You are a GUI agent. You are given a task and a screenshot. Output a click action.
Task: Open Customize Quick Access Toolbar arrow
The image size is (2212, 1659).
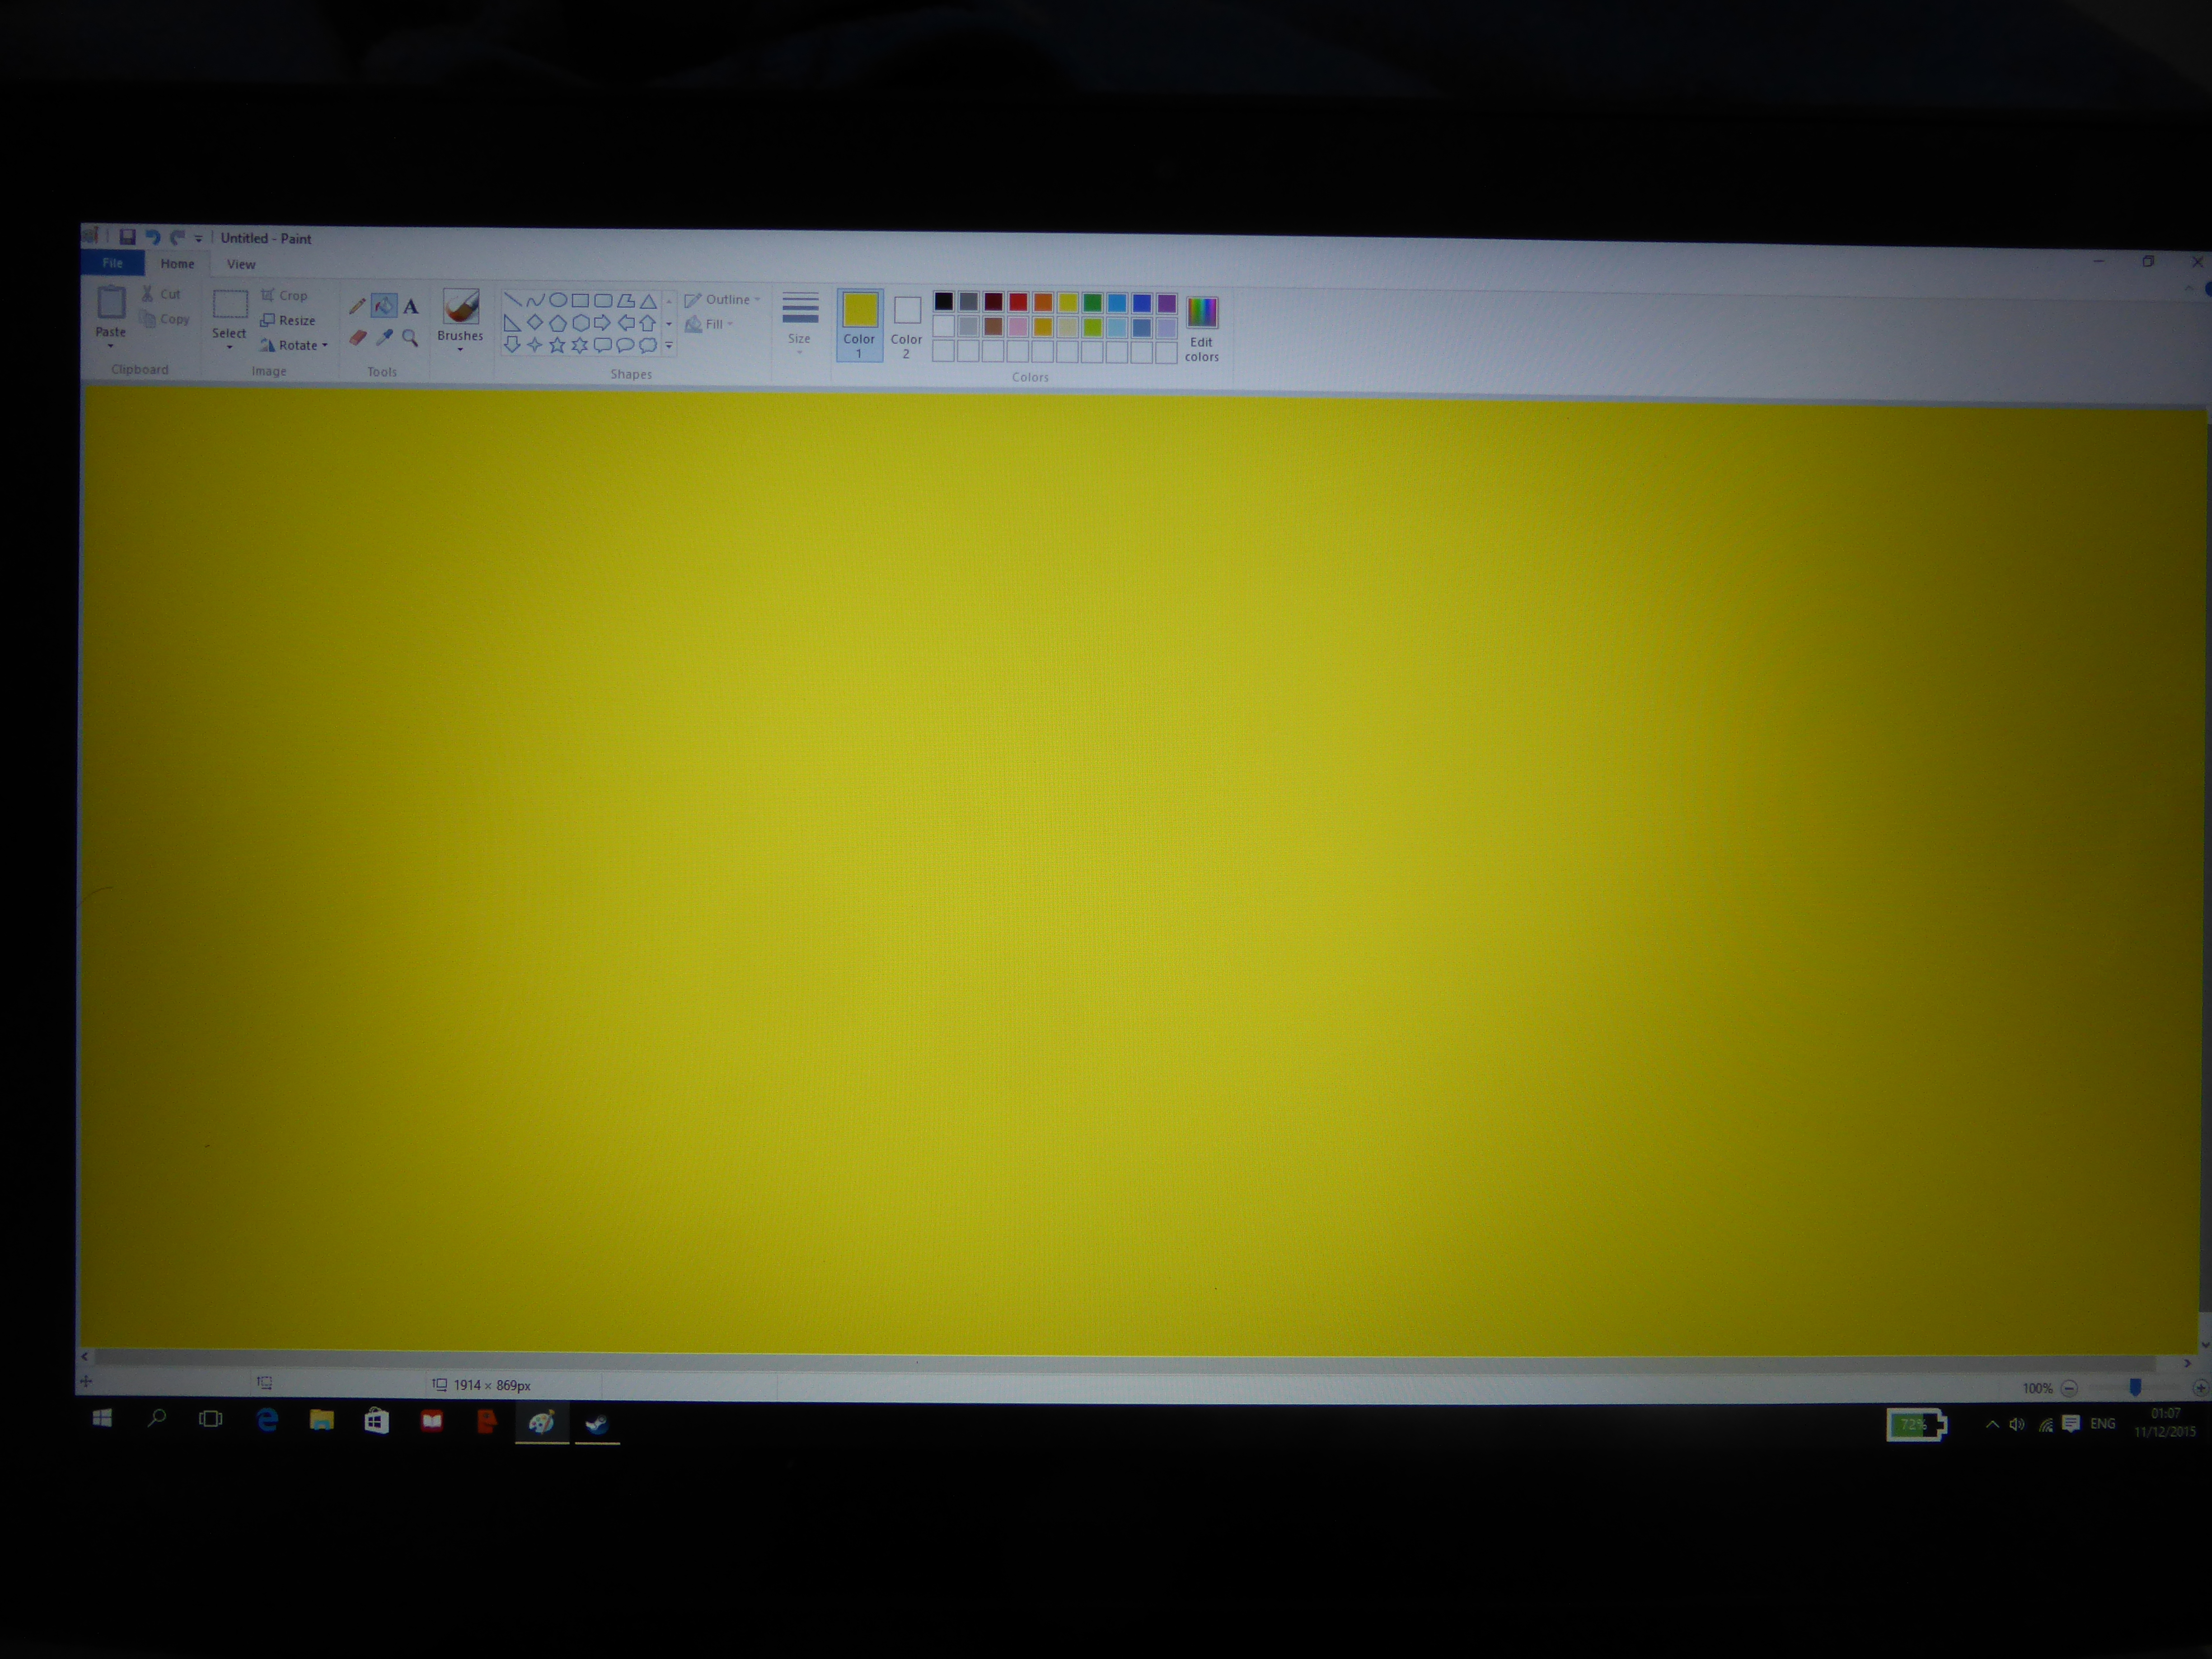(x=199, y=238)
